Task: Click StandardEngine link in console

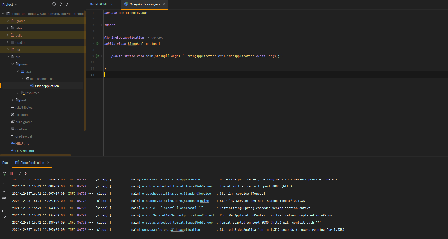Action: [196, 201]
